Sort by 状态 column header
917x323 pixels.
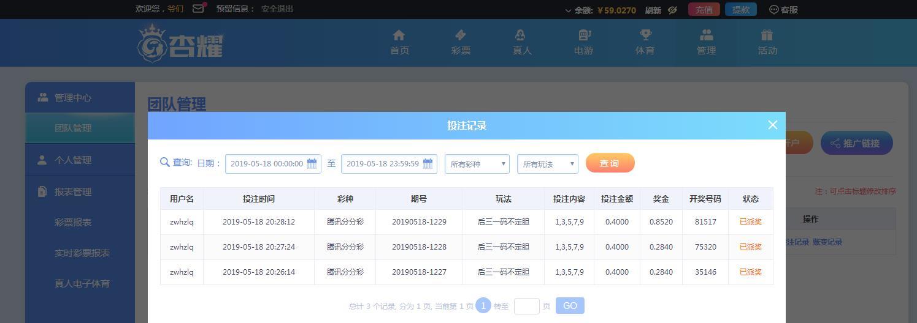point(751,199)
